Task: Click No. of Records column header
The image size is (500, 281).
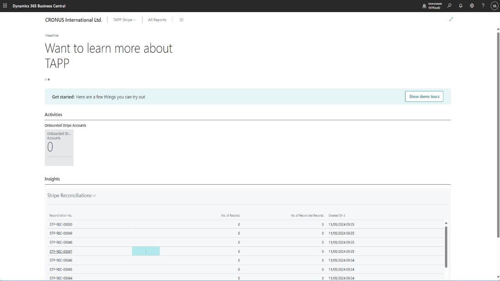Action: point(230,215)
